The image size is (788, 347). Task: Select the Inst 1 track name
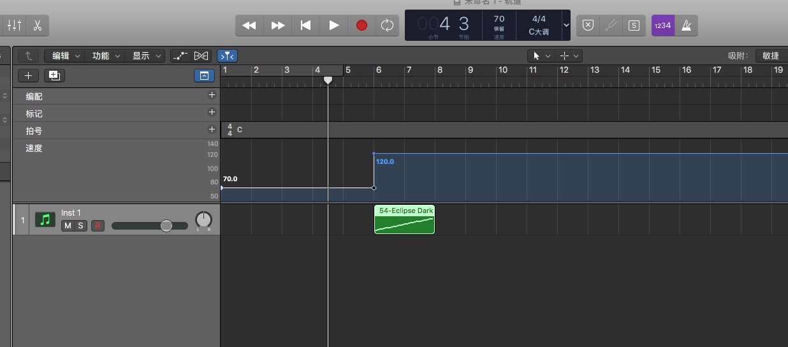71,212
